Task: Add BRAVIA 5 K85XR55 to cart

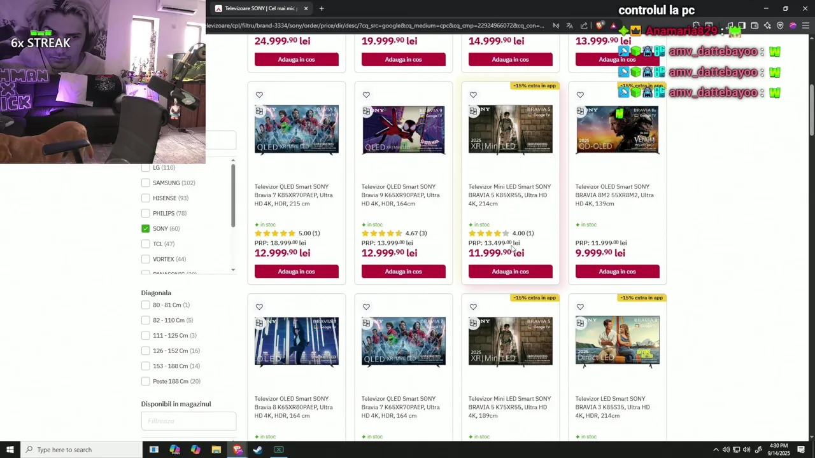Action: (511, 272)
